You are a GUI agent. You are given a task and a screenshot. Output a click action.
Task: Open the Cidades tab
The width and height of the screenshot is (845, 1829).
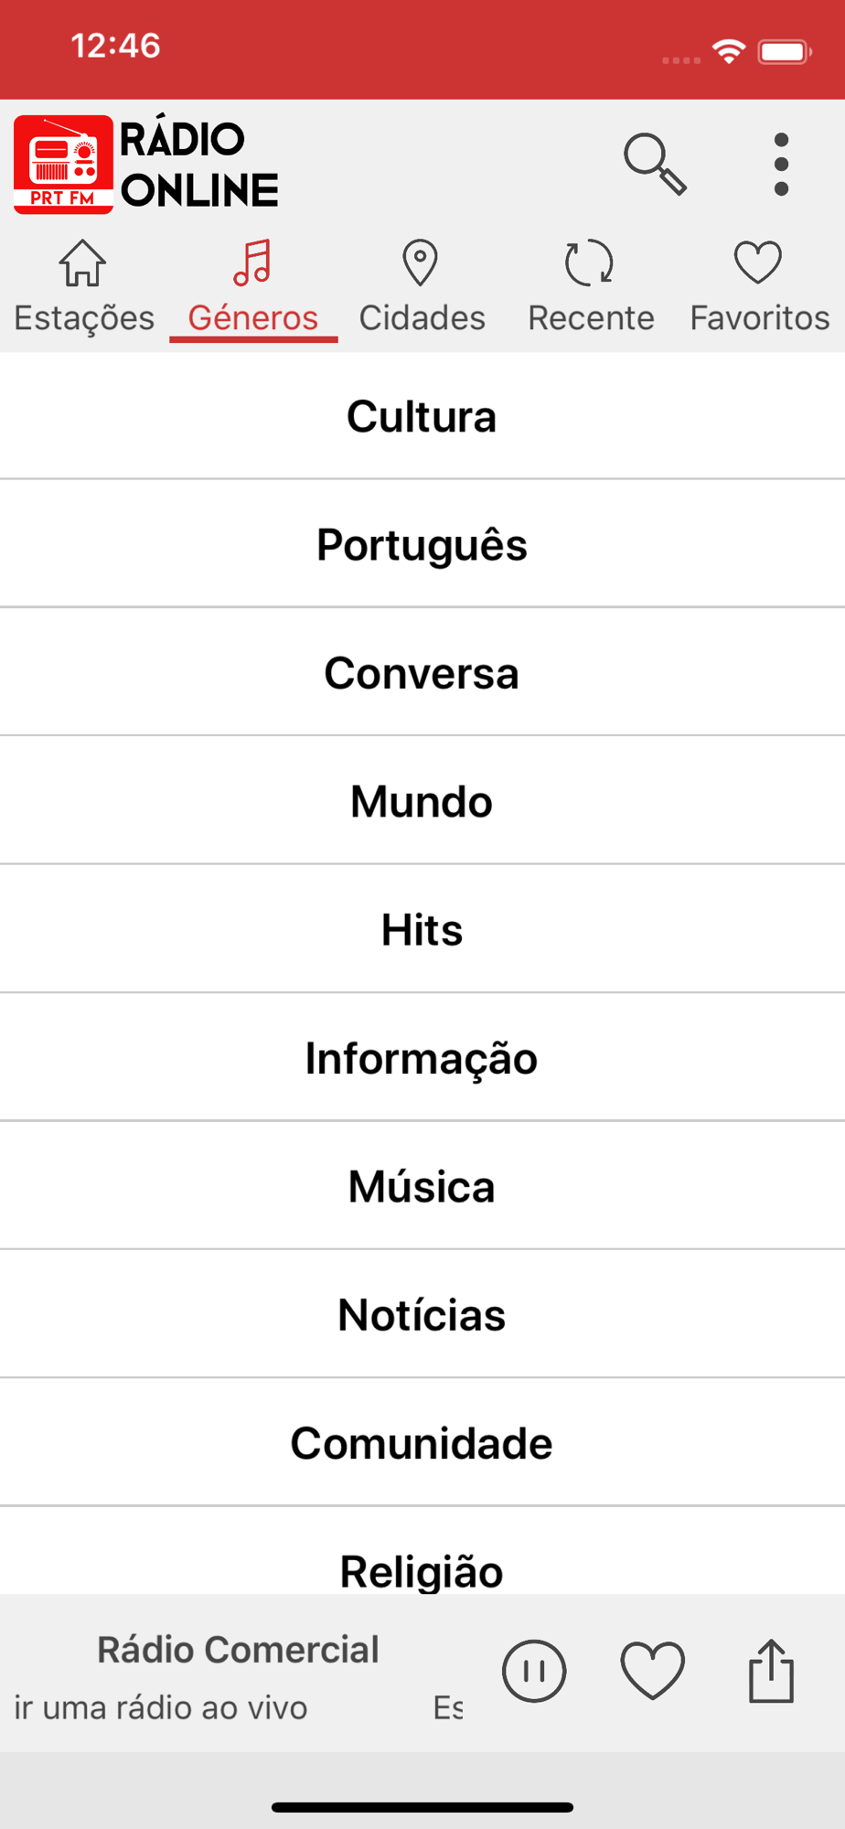point(422,287)
